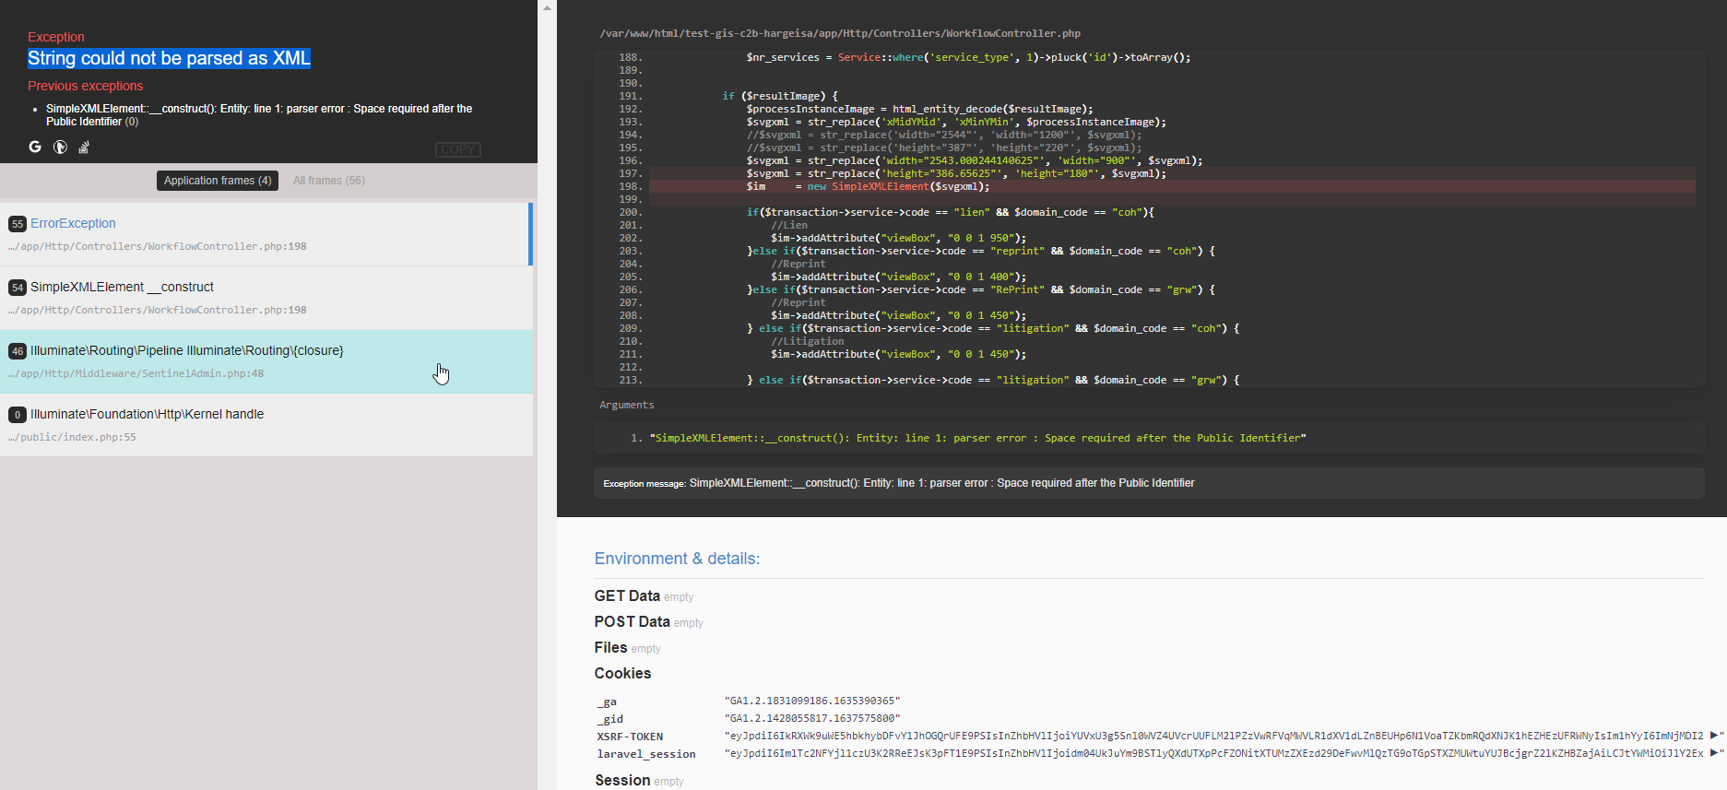The image size is (1727, 790).
Task: Search the exception on Google
Action: click(35, 147)
